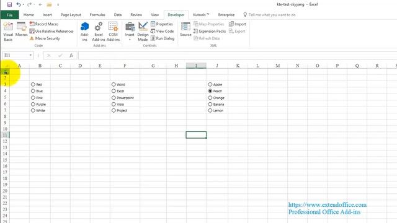The height and width of the screenshot is (223, 397).
Task: Select the Banana radio button
Action: point(210,104)
